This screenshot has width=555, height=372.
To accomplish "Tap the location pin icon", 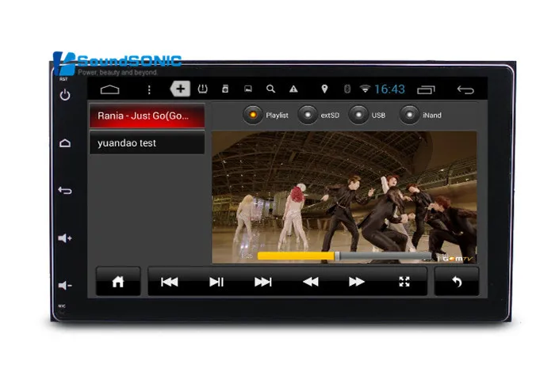I will click(324, 89).
